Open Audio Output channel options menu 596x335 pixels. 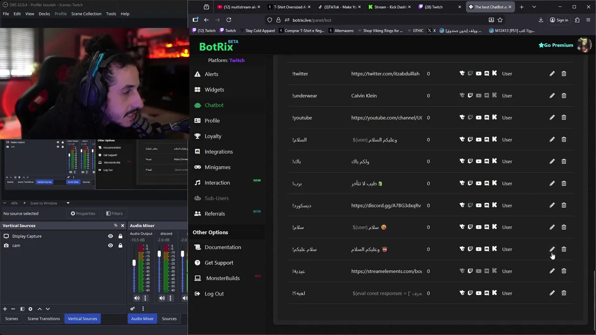[145, 298]
